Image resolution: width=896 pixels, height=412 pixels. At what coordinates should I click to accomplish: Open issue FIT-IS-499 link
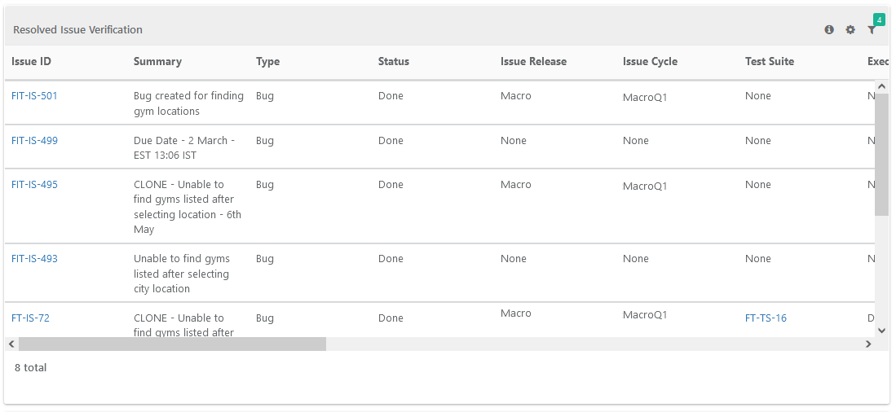tap(34, 141)
